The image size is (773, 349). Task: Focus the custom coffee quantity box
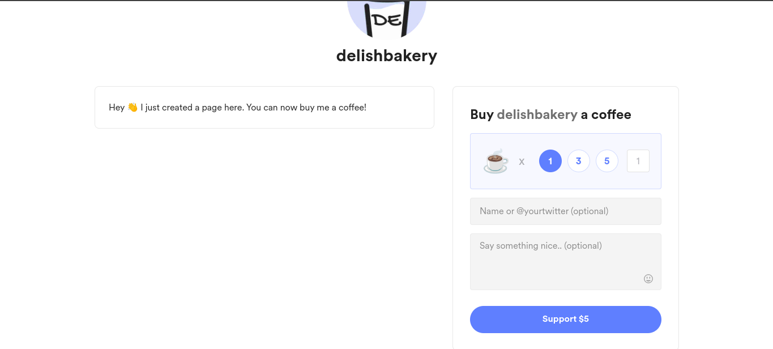click(638, 161)
